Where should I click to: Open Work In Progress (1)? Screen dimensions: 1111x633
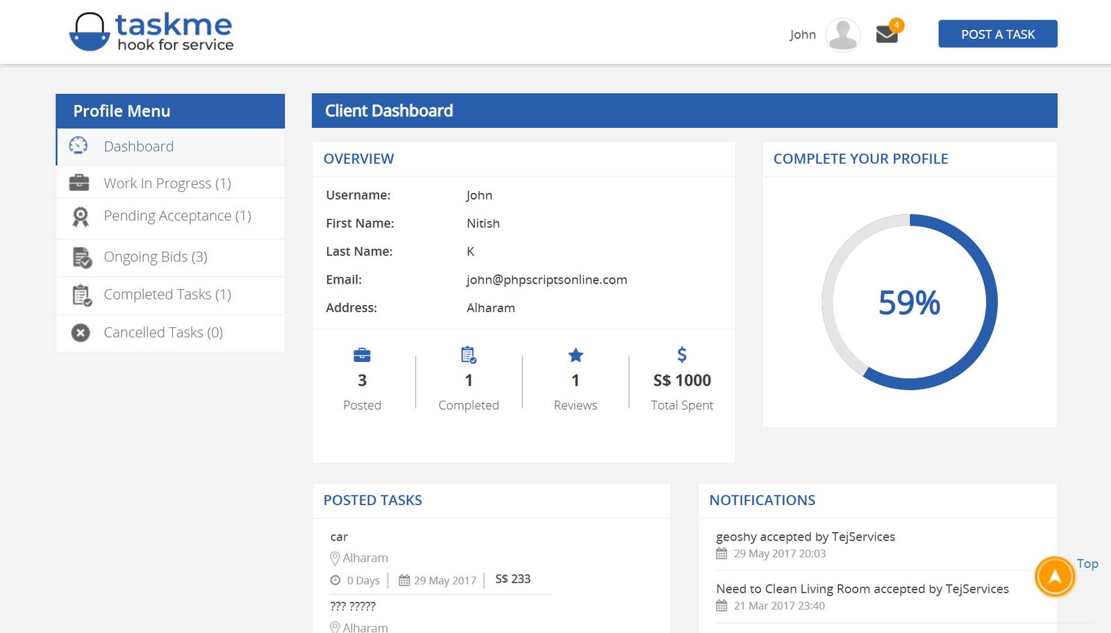[x=170, y=183]
